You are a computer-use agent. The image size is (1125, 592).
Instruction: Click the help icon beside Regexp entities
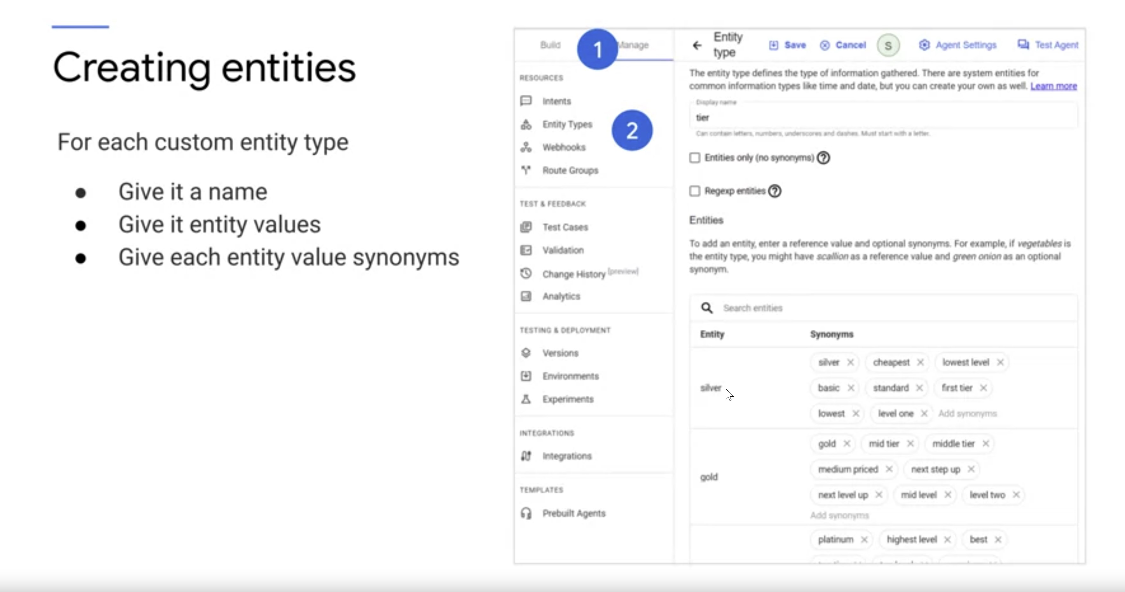775,191
